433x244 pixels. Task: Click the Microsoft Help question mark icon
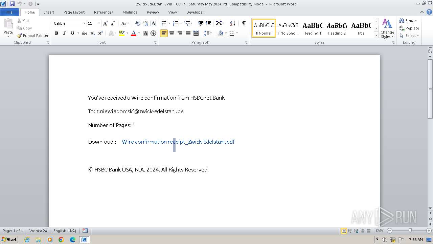pyautogui.click(x=429, y=12)
